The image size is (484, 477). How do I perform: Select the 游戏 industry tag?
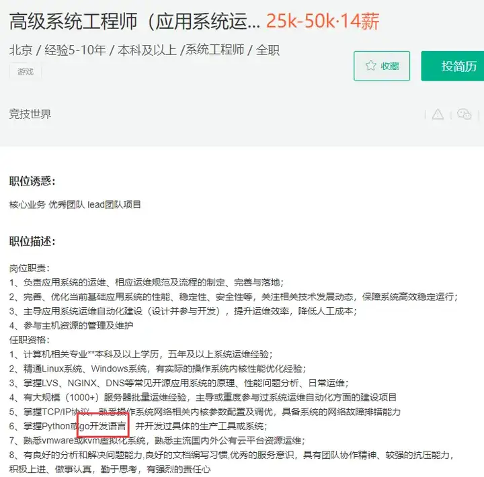click(x=26, y=72)
